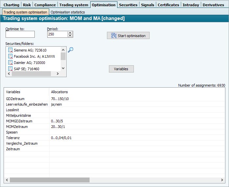
Task: Click the SAP SE security icon
Action: (x=10, y=69)
